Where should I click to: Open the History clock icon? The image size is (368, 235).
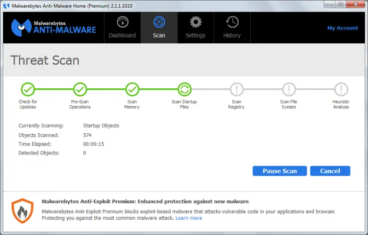tap(232, 22)
